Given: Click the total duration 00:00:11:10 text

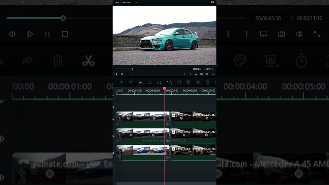Looking at the screenshot, I should click(210, 69).
